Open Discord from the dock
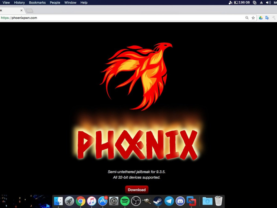 [180, 201]
